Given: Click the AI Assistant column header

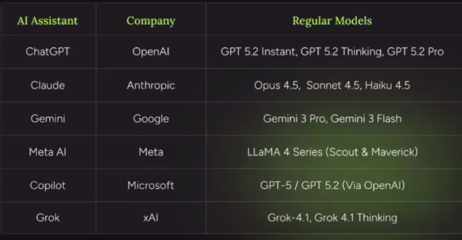Looking at the screenshot, I should click(47, 21).
